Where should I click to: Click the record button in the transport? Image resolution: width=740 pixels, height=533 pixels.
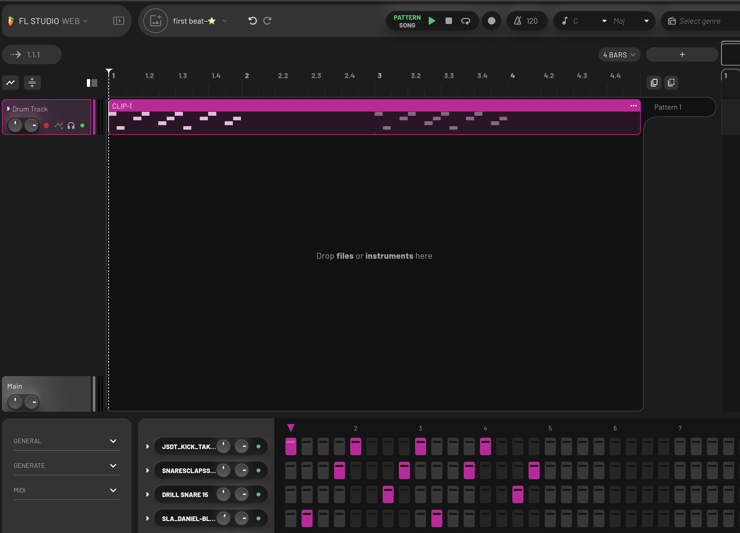point(491,21)
